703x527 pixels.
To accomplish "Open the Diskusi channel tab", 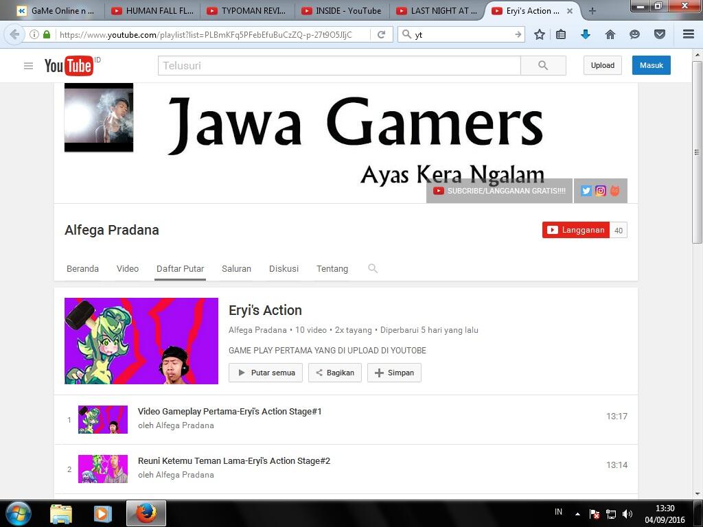I will coord(284,268).
